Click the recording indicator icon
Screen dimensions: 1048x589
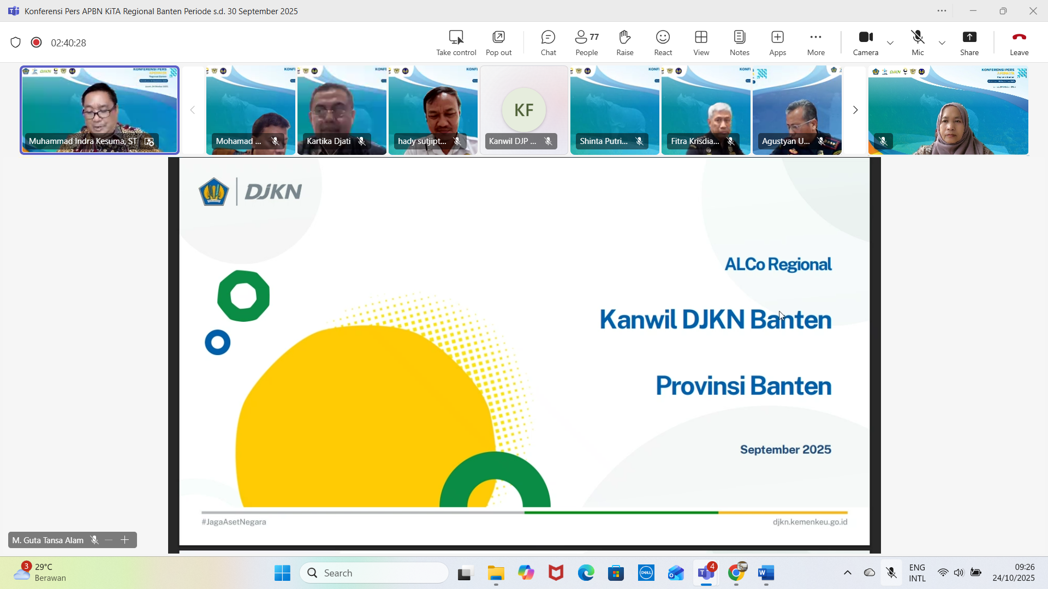pyautogui.click(x=37, y=43)
